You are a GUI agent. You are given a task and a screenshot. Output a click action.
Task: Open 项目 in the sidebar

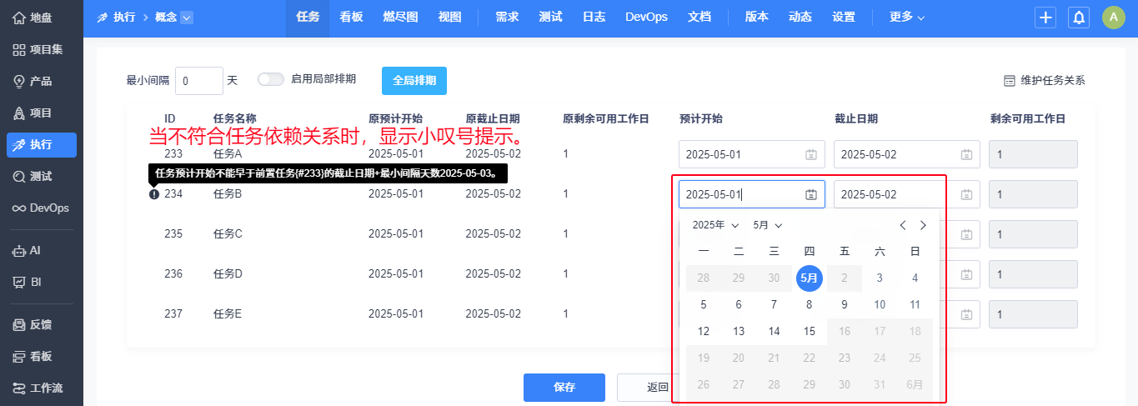pos(42,113)
